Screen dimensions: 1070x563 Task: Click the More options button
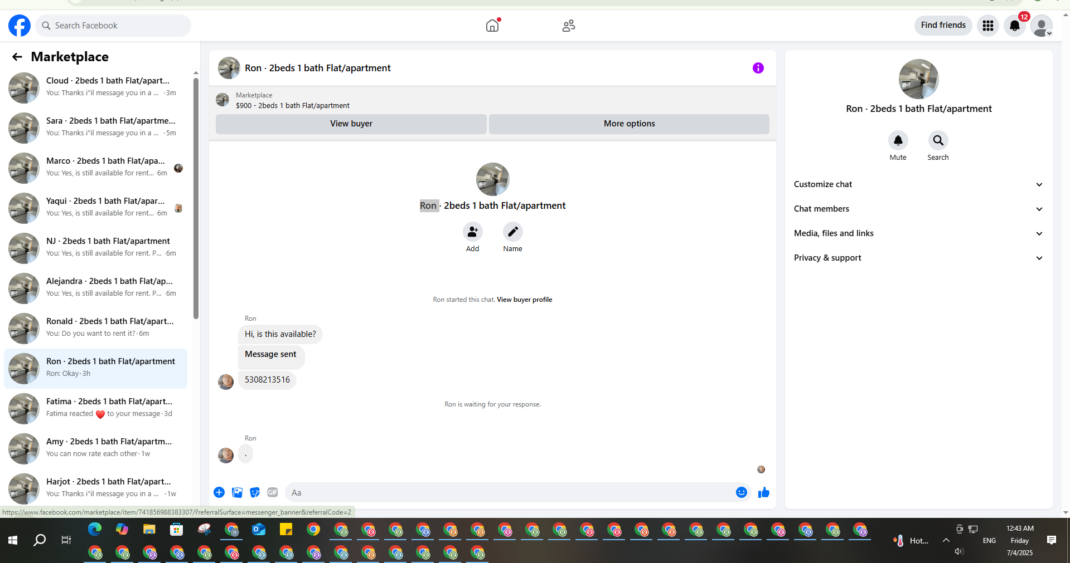(629, 124)
